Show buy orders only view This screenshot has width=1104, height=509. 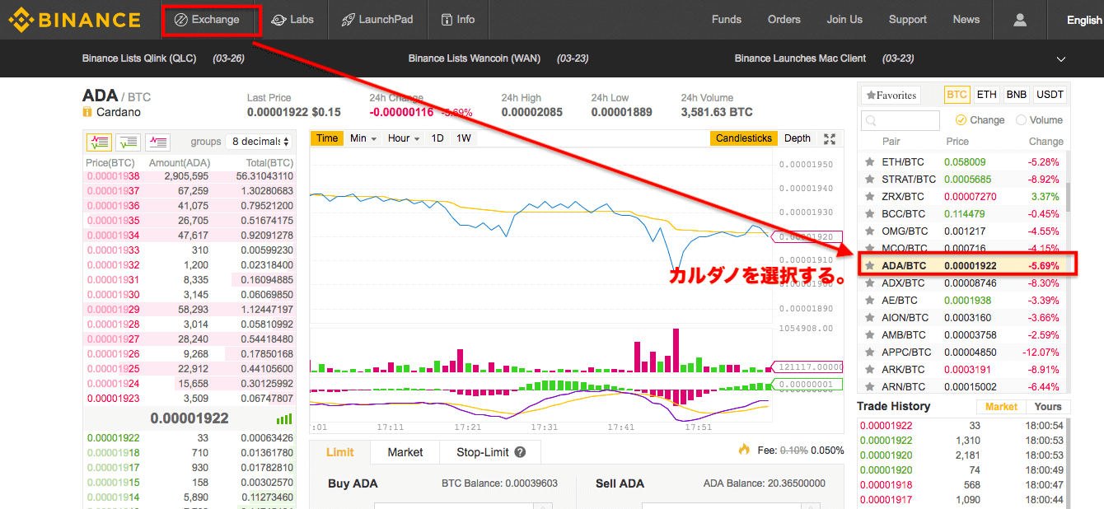[129, 142]
